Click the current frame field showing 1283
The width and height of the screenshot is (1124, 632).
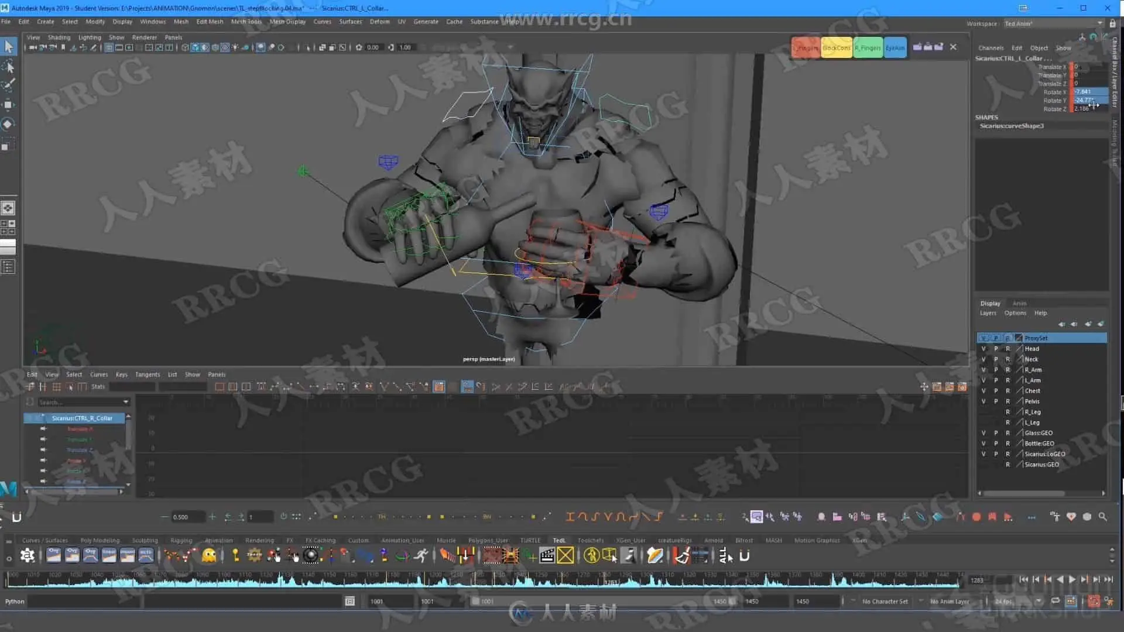point(989,580)
